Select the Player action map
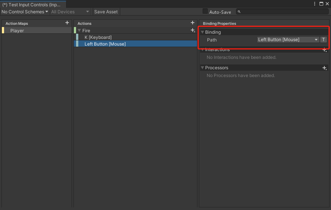The width and height of the screenshot is (331, 210). click(37, 30)
